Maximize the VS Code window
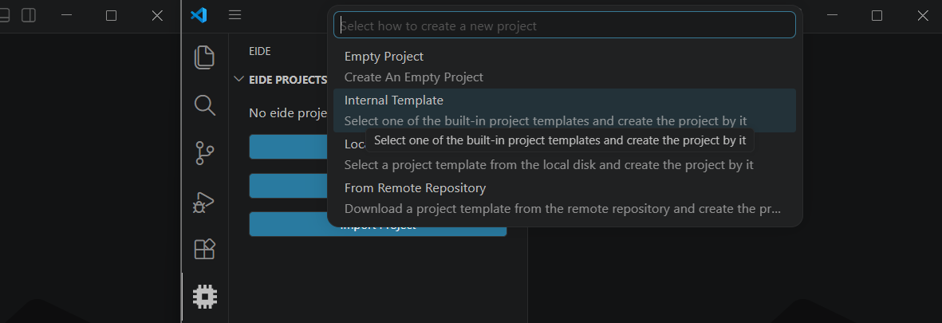 coord(877,16)
